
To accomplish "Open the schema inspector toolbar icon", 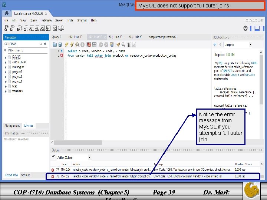I will pyautogui.click(x=19, y=28).
